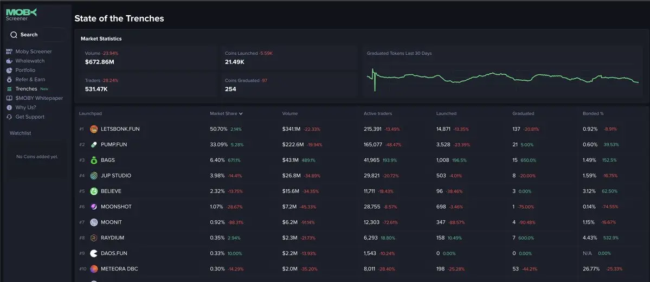Click the JUP STUDIO row name
The width and height of the screenshot is (650, 282).
coord(115,176)
